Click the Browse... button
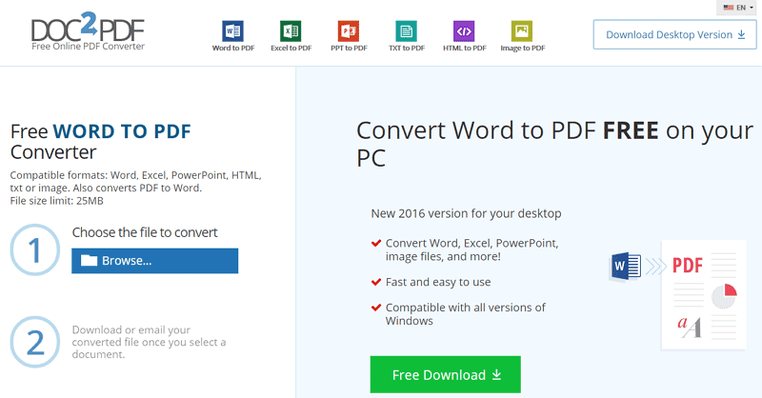Image resolution: width=762 pixels, height=398 pixels. 154,261
